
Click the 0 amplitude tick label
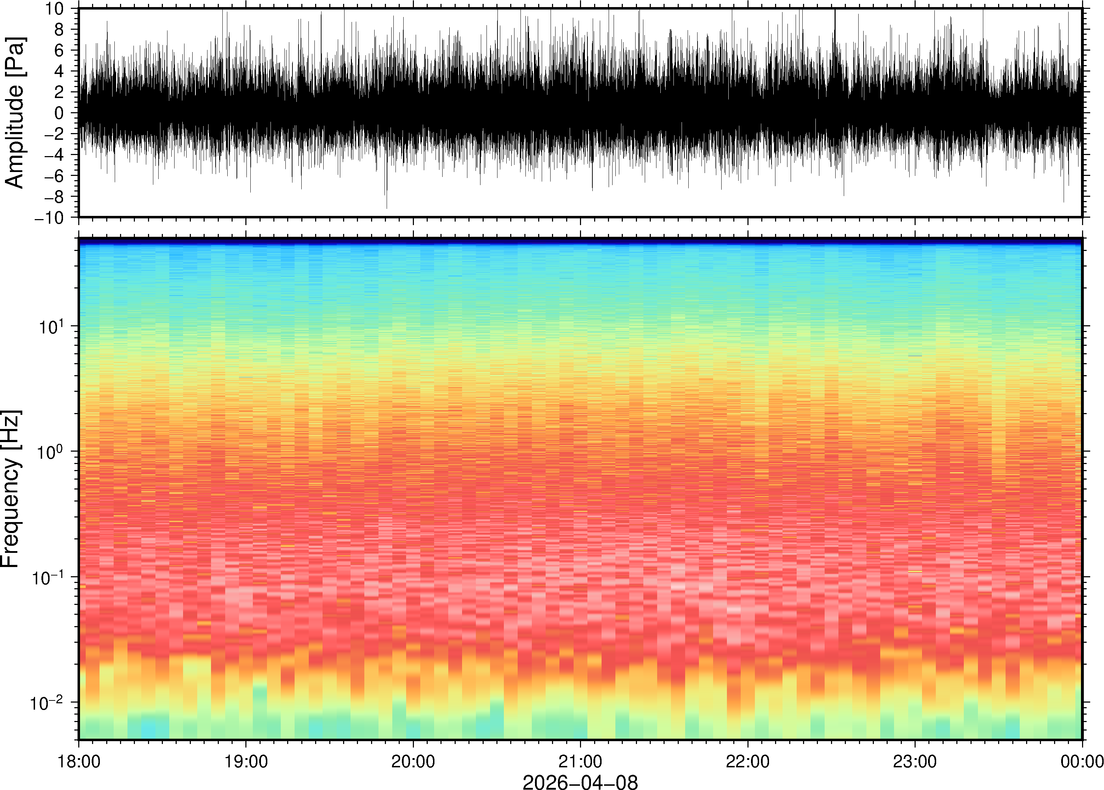tap(59, 113)
